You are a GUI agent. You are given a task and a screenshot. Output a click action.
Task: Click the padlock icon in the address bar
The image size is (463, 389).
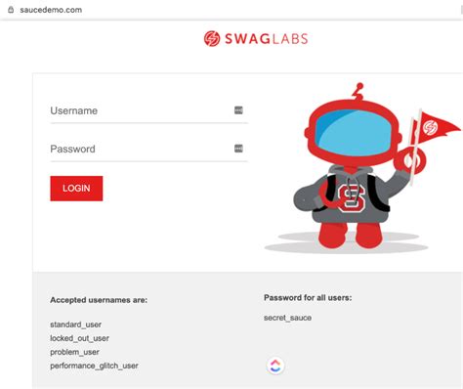click(x=11, y=10)
